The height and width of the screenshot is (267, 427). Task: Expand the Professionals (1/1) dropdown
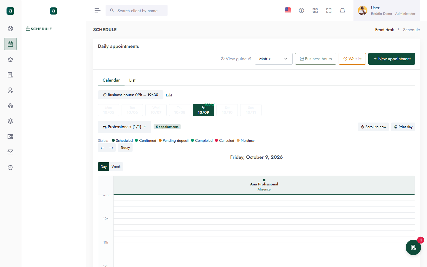coord(125,127)
